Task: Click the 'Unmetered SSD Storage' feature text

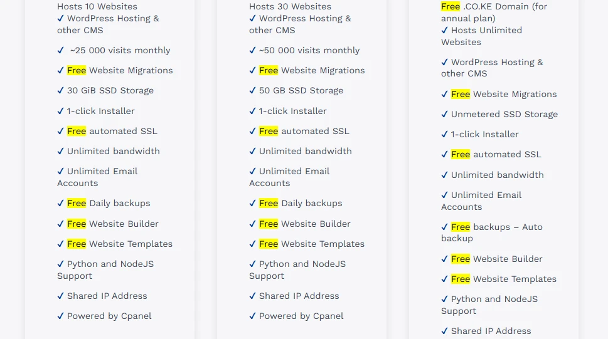Action: pyautogui.click(x=504, y=114)
